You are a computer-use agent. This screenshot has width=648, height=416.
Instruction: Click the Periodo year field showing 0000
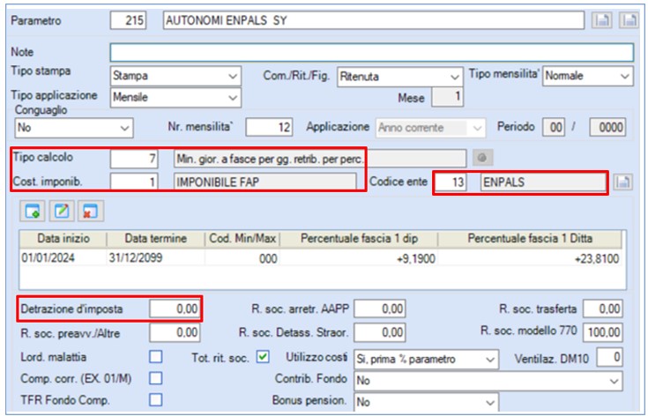pos(607,127)
